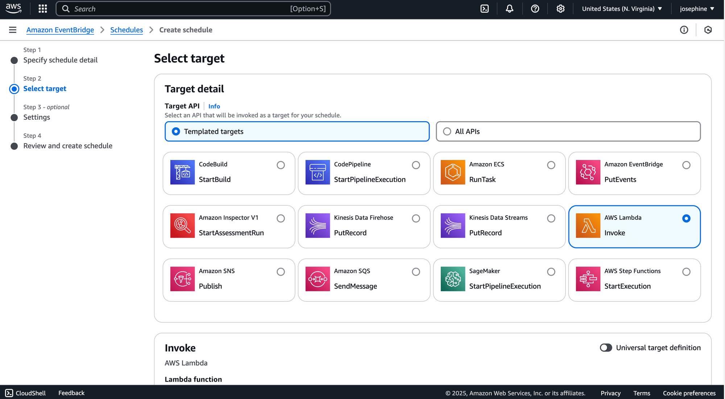Select the Kinesis Data Streams radio button
This screenshot has height=399, width=725.
(x=551, y=218)
